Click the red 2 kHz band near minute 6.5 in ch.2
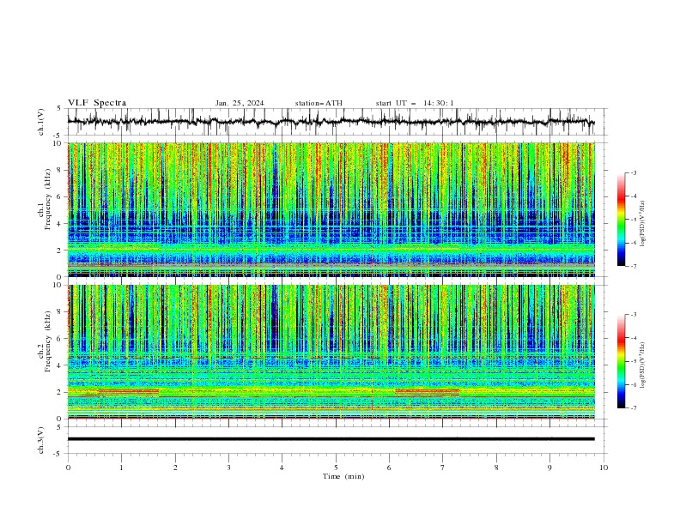Image resolution: width=680 pixels, height=525 pixels. pos(428,391)
